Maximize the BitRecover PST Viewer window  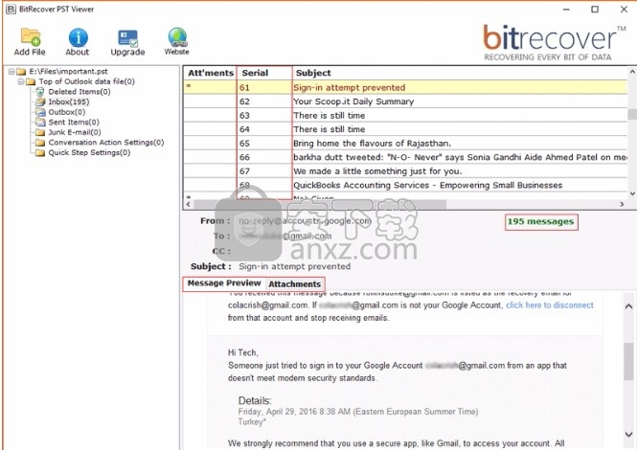coord(595,10)
